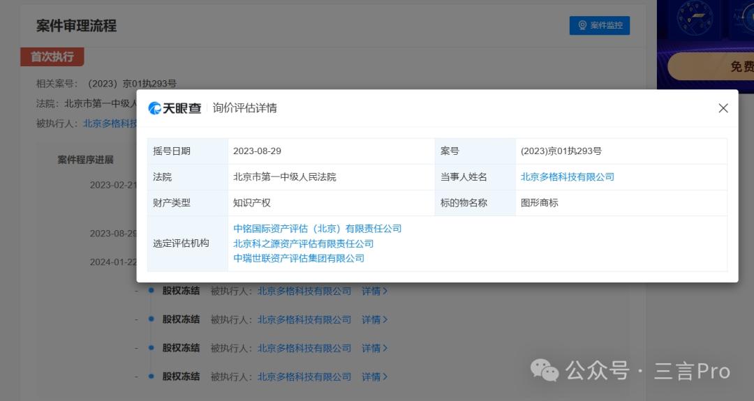
Task: Open 详情 of the second 股权冻结 entry
Action: (374, 319)
